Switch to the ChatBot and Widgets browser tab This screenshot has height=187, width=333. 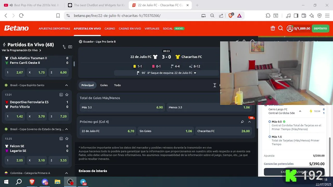click(x=96, y=5)
